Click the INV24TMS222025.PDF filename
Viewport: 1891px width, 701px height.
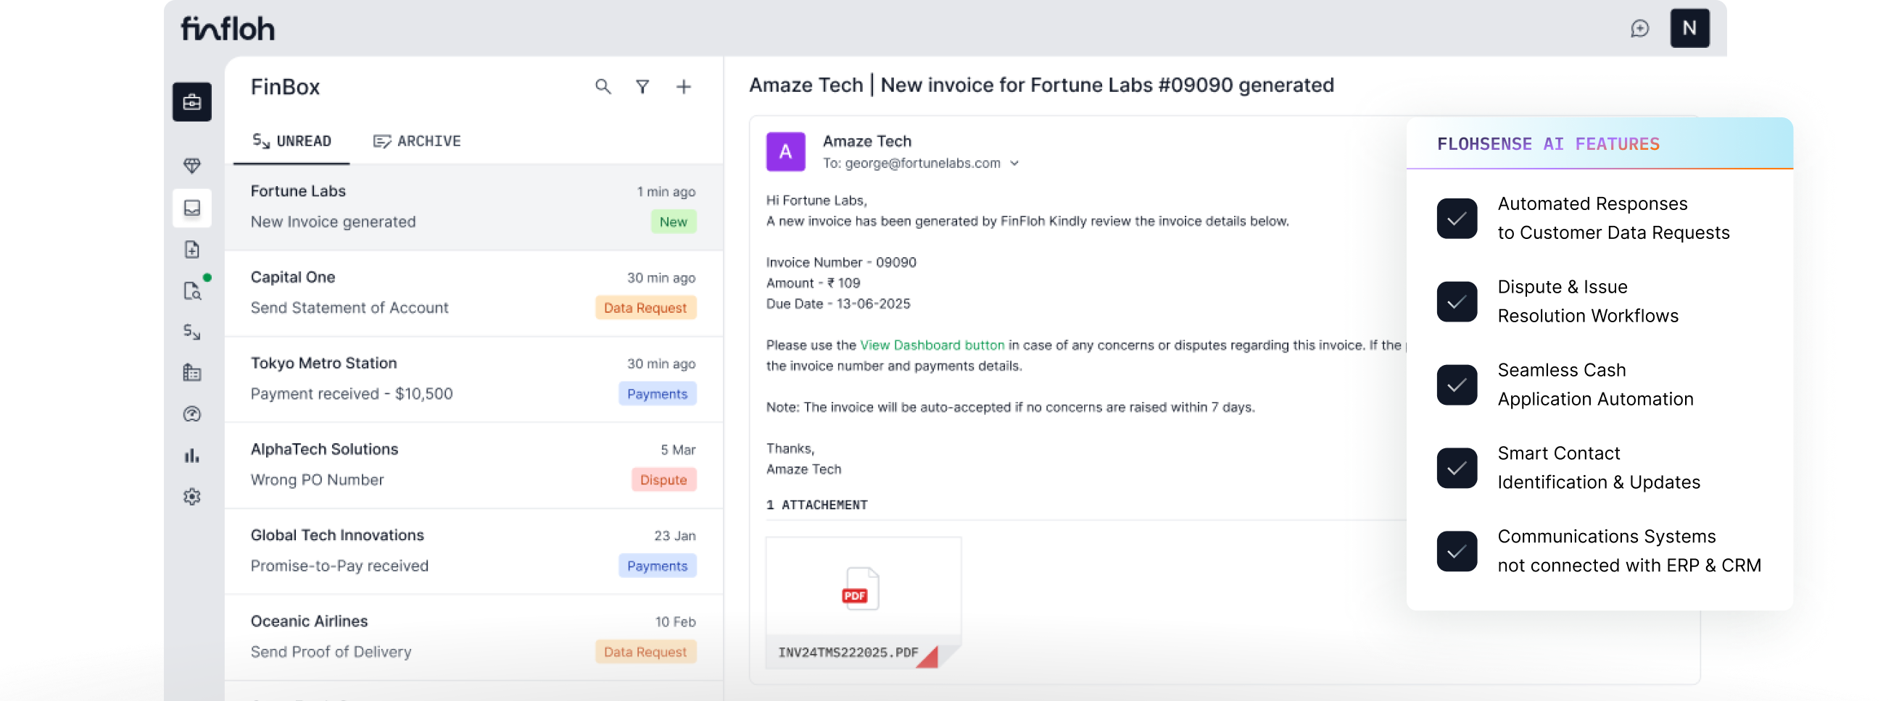coord(848,652)
